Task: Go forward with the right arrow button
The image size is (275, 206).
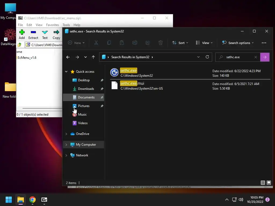Action: tap(77, 57)
